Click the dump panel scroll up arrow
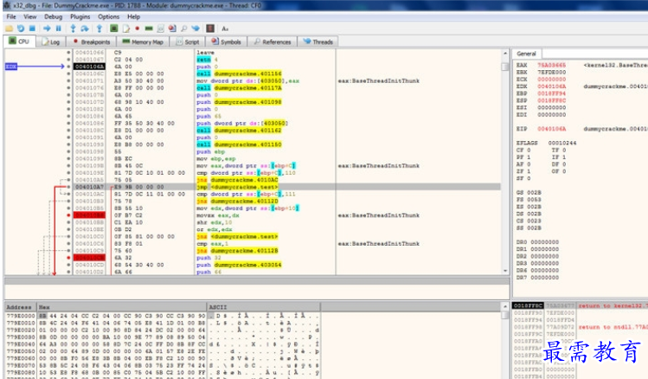 pyautogui.click(x=505, y=306)
